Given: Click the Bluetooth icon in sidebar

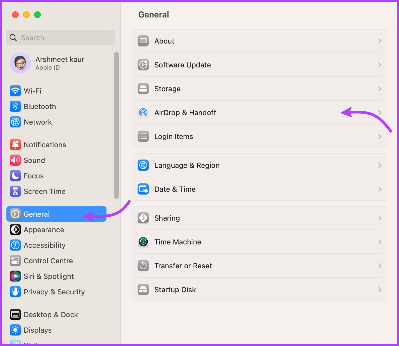Looking at the screenshot, I should coord(15,106).
